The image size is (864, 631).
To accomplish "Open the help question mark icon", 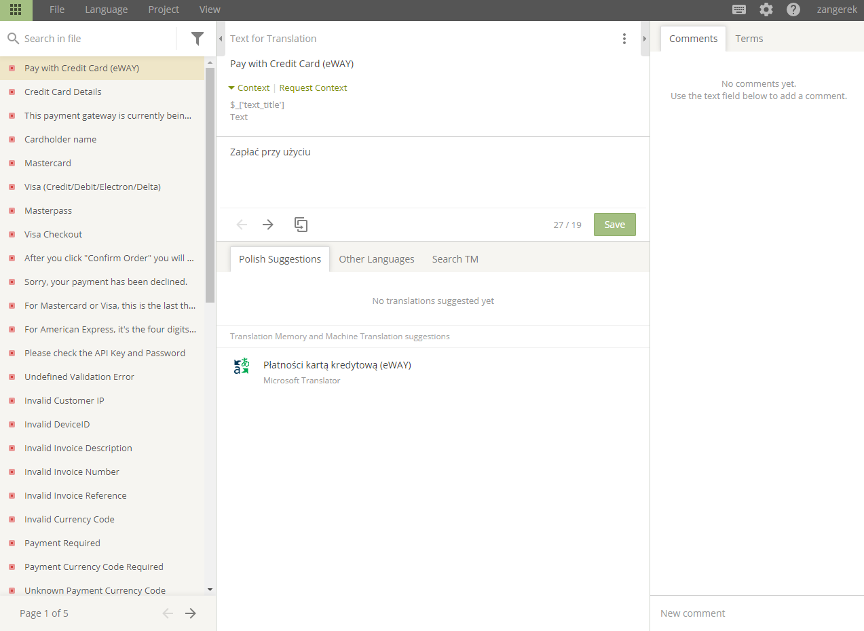I will pyautogui.click(x=793, y=9).
